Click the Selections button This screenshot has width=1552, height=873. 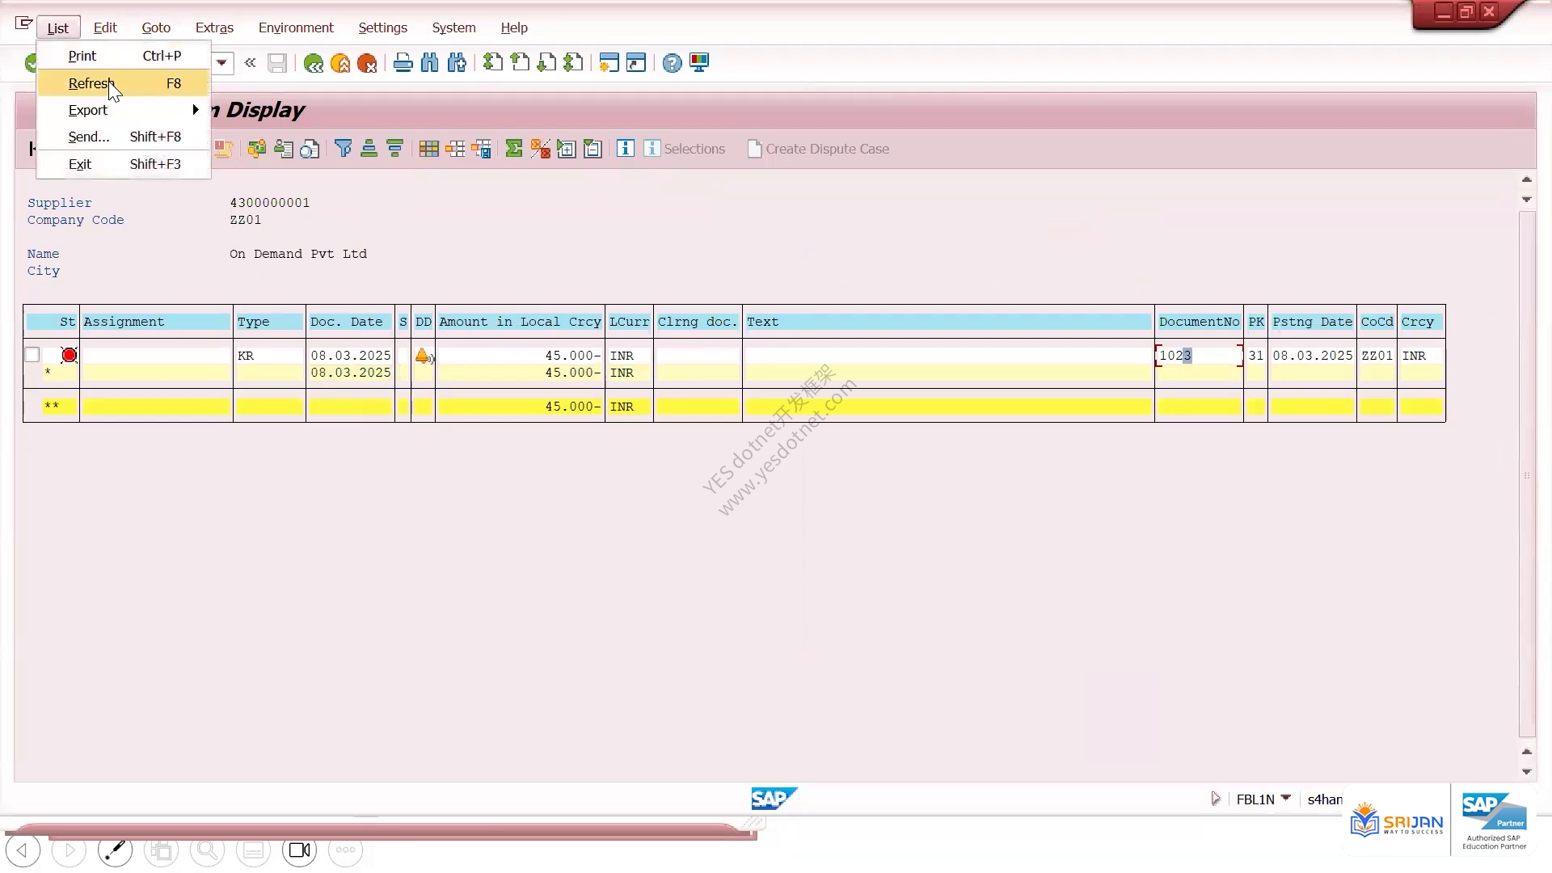[685, 149]
